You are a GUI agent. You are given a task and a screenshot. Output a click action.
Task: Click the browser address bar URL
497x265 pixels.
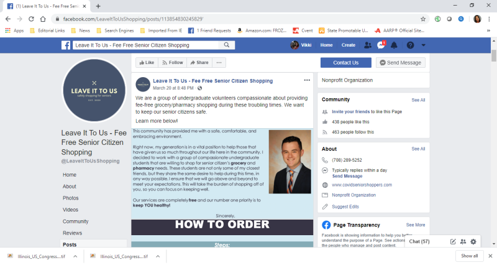(133, 19)
